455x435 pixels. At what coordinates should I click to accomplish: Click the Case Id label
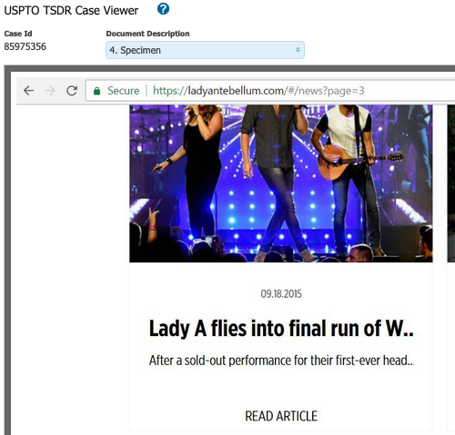coord(18,34)
